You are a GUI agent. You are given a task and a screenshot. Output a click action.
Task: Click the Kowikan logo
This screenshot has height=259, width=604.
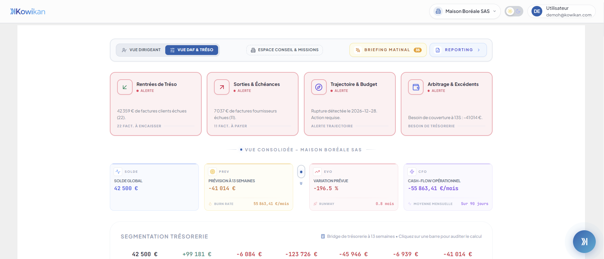(x=28, y=12)
